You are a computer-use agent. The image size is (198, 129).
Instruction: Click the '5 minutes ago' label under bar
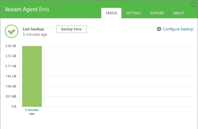pos(32,112)
